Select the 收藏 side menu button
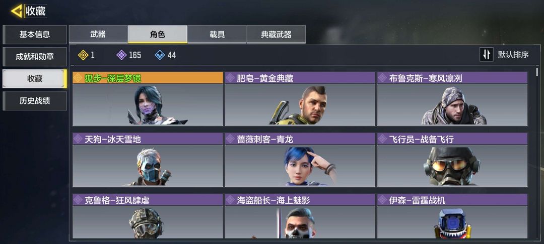This screenshot has width=544, height=244. pyautogui.click(x=35, y=79)
